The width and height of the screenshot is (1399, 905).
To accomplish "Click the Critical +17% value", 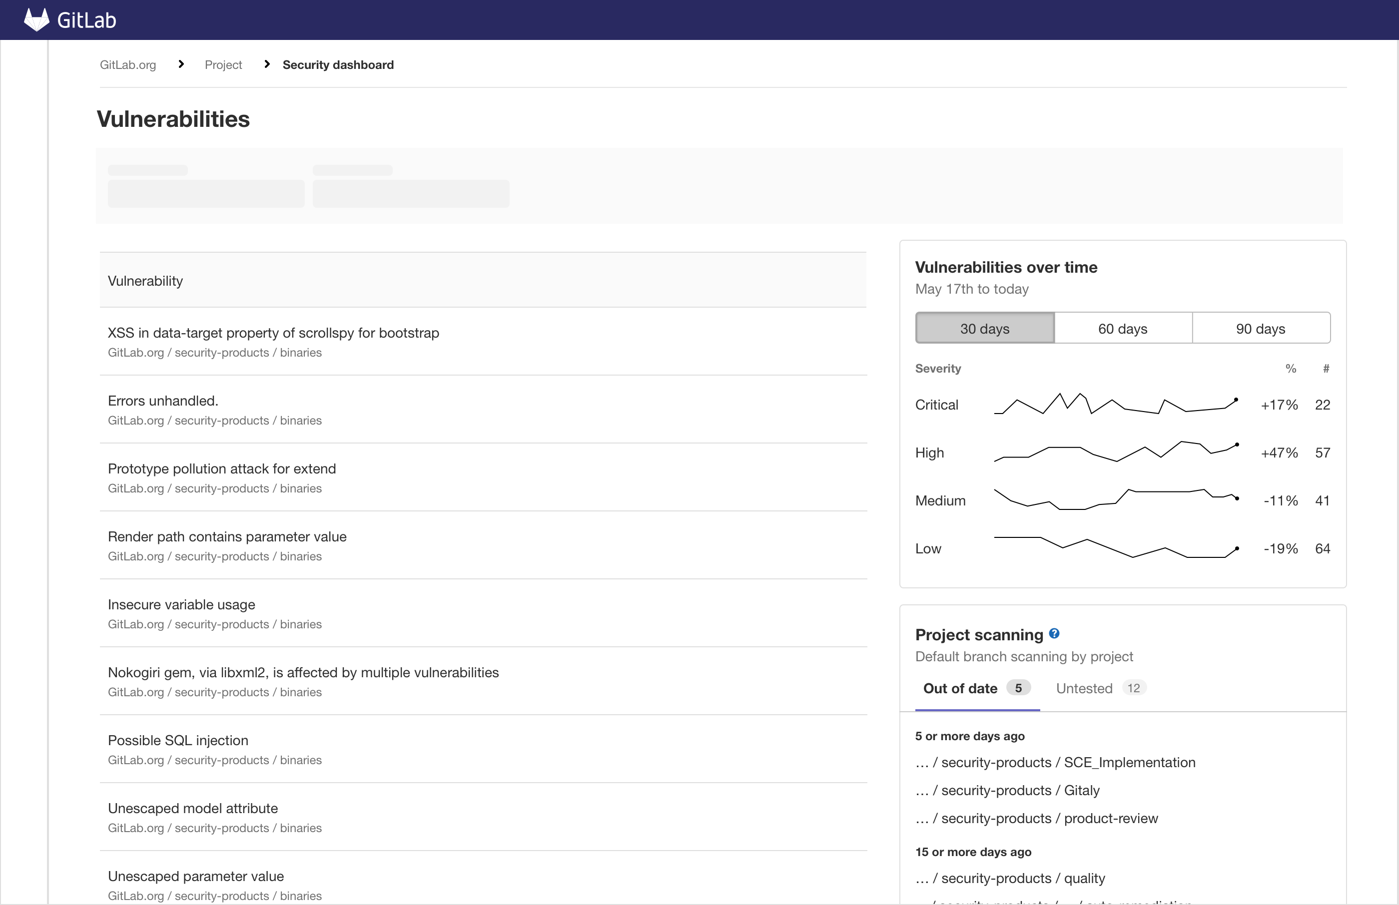I will coord(1279,405).
